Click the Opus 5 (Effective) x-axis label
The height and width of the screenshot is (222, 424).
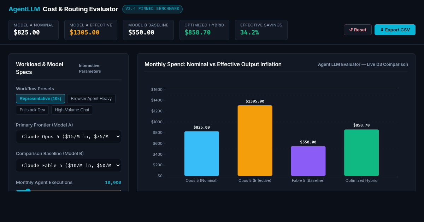pos(255,180)
